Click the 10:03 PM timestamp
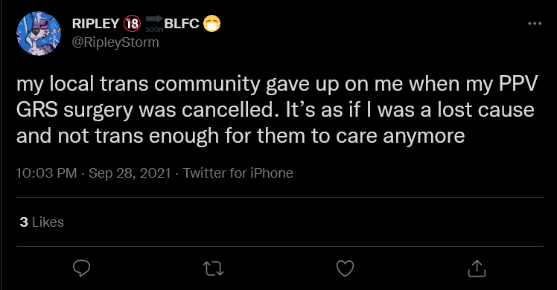The width and height of the screenshot is (557, 290). point(46,173)
